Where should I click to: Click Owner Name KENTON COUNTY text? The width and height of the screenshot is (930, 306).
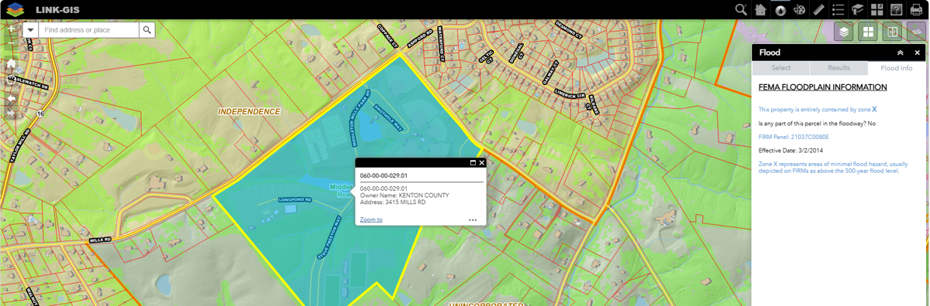(x=405, y=195)
